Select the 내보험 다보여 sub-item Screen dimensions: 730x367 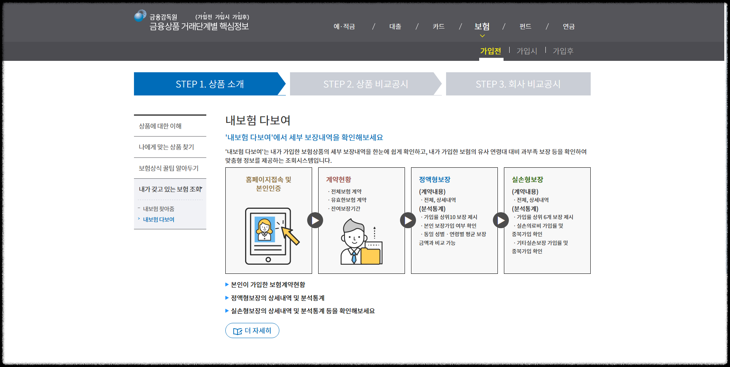coord(158,219)
